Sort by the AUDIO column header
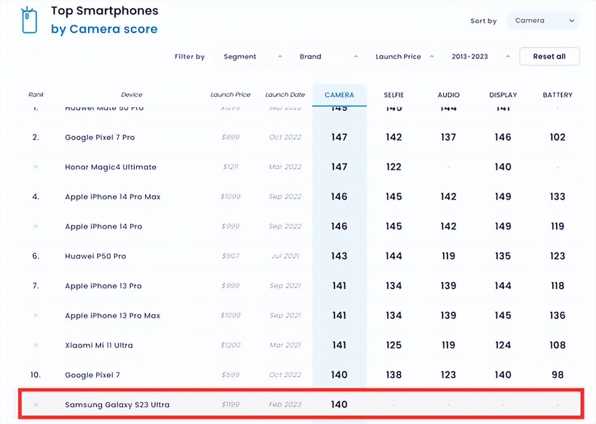 coord(448,95)
